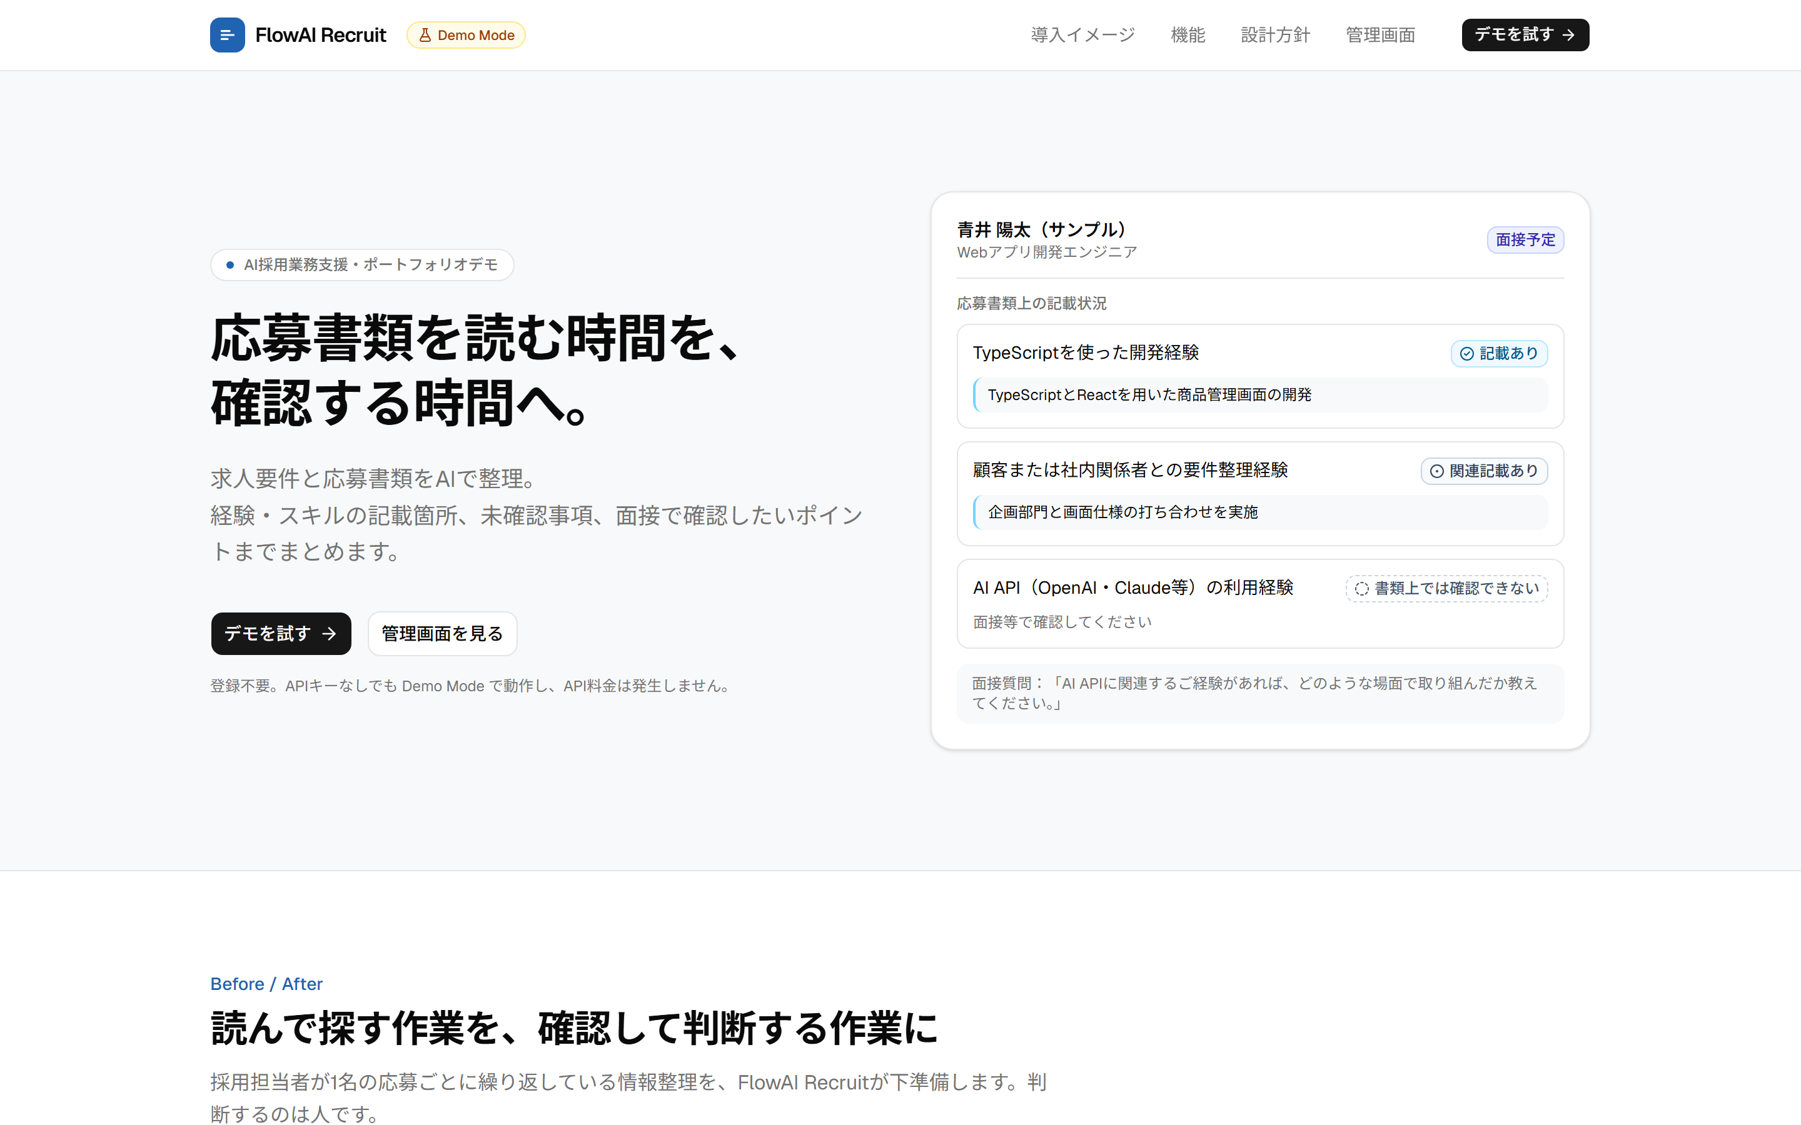Click the circle icon next to 関連記載あり
Viewport: 1801px width, 1125px height.
point(1436,471)
